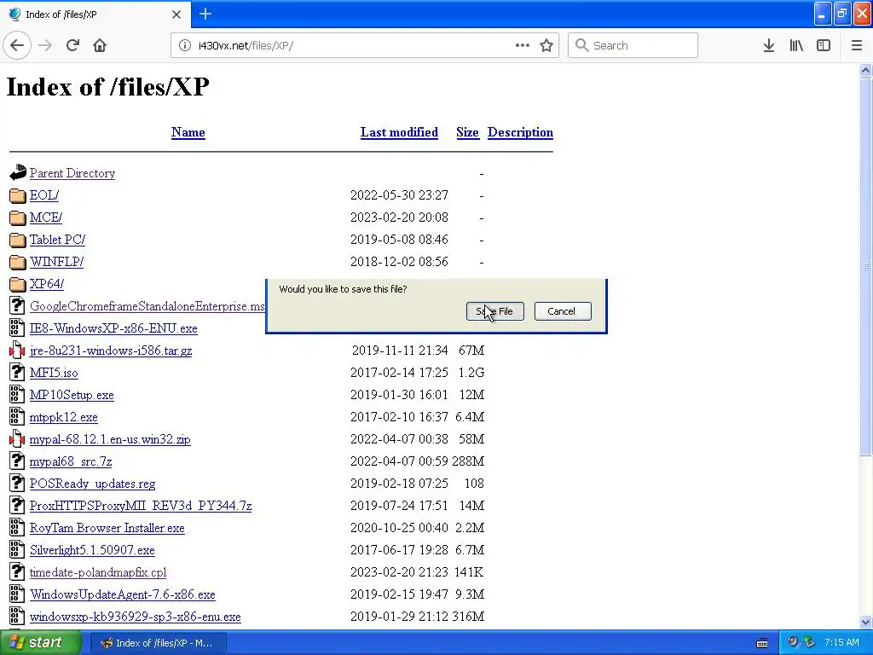Click the Parent Directory back-arrow icon

(x=18, y=172)
